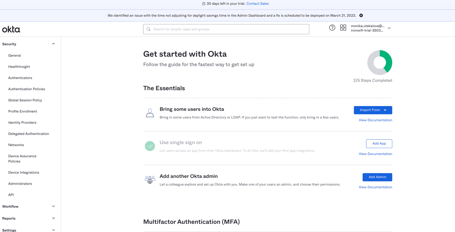Click the Okta logo

coord(11,29)
